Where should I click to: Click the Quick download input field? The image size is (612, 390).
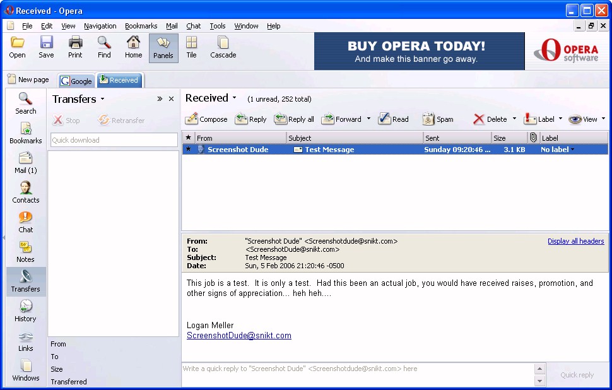[x=114, y=140]
